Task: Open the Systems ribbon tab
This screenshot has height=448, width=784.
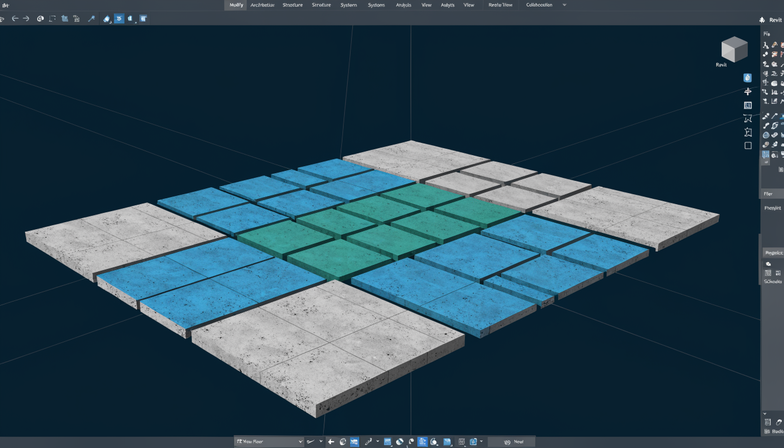Action: click(376, 5)
